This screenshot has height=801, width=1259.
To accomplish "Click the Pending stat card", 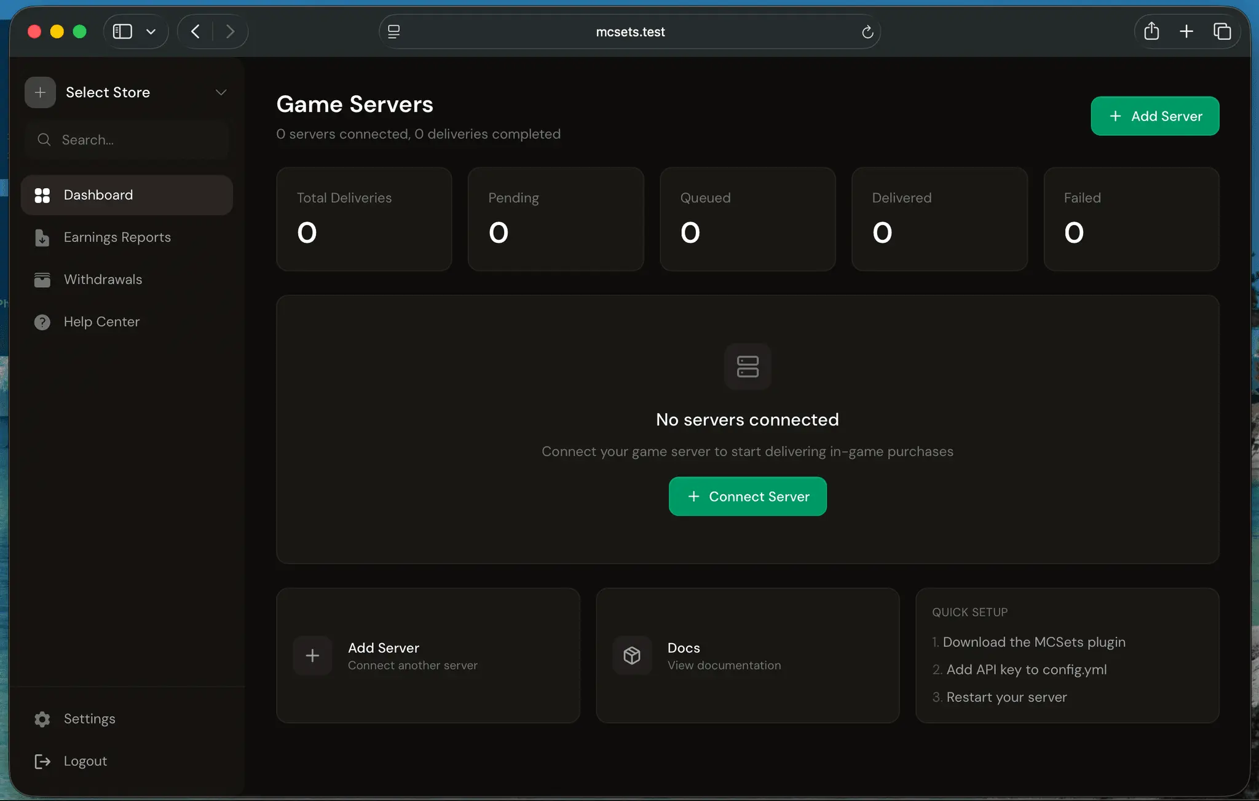I will 556,219.
